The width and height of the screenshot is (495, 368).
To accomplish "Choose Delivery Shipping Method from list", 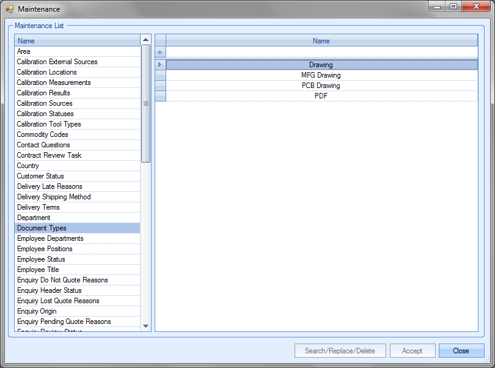I will tap(54, 197).
